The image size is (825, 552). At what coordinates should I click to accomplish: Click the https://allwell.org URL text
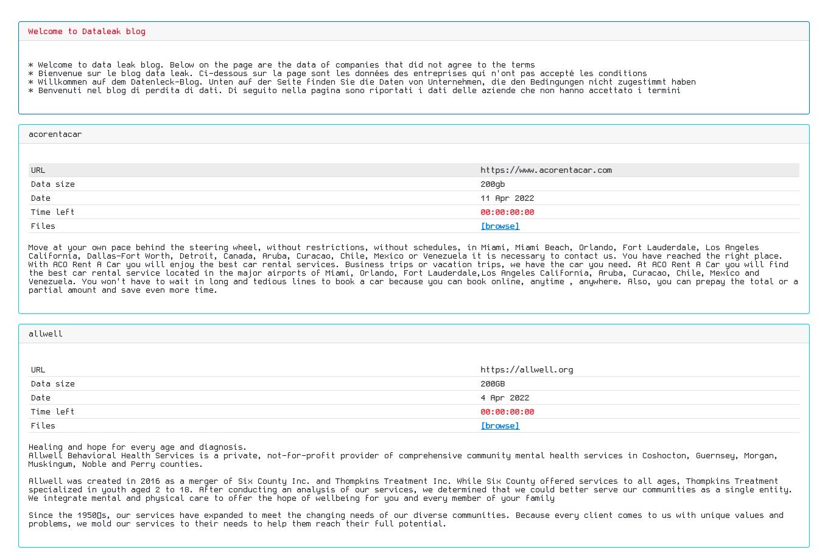[x=526, y=370]
